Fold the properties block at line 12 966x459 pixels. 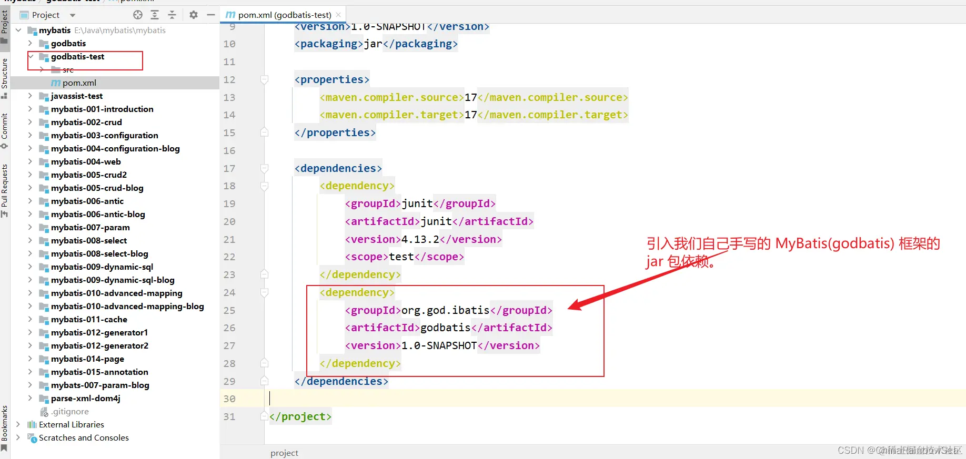click(x=264, y=79)
